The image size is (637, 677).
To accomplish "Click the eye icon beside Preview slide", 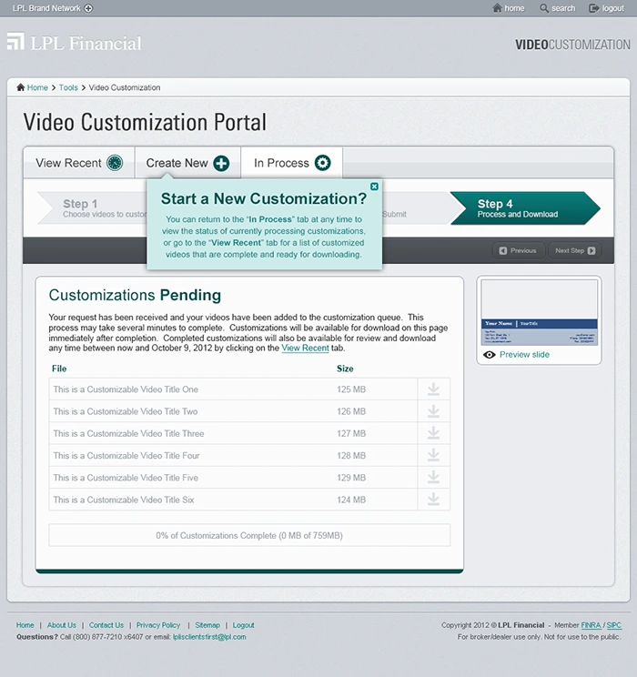I will pyautogui.click(x=490, y=355).
